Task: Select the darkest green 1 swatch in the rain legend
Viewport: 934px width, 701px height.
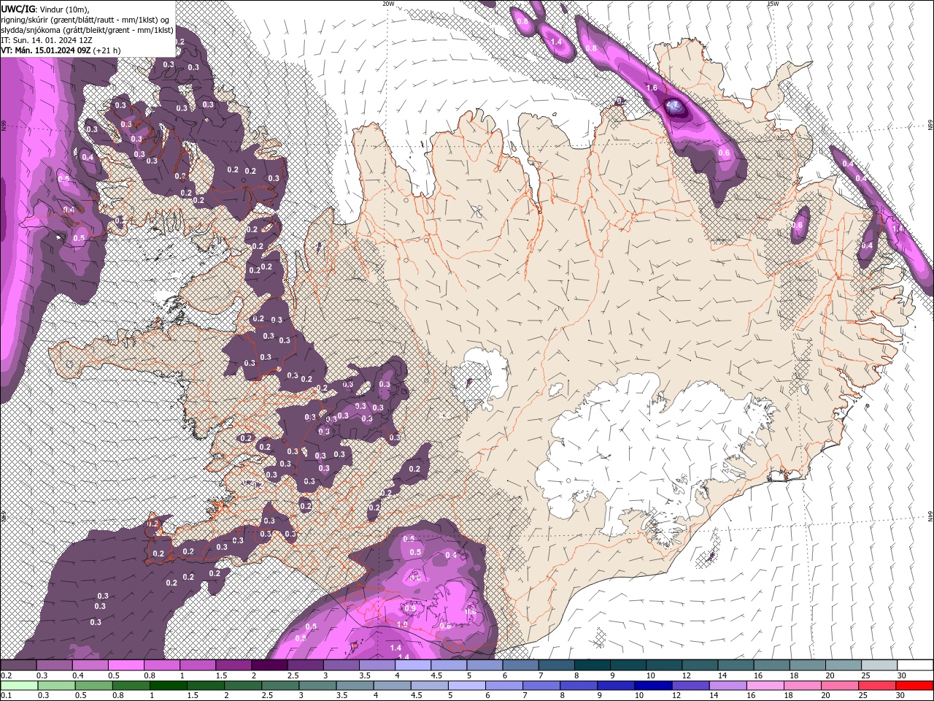Action: (x=169, y=686)
